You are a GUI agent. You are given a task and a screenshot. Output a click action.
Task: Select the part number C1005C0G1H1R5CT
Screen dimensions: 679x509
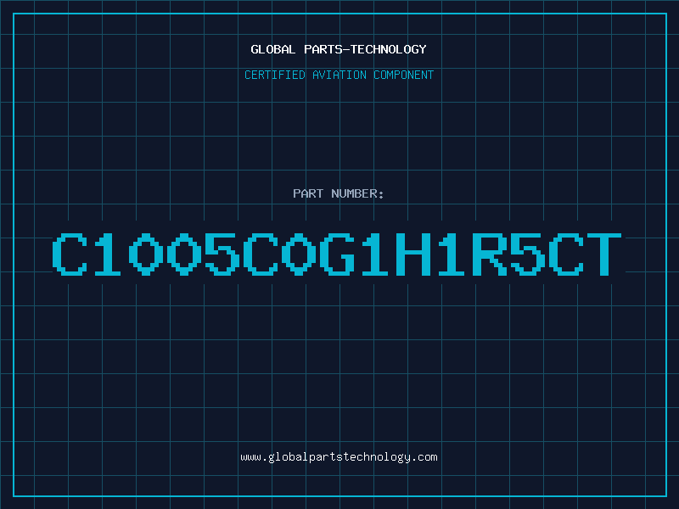point(337,255)
